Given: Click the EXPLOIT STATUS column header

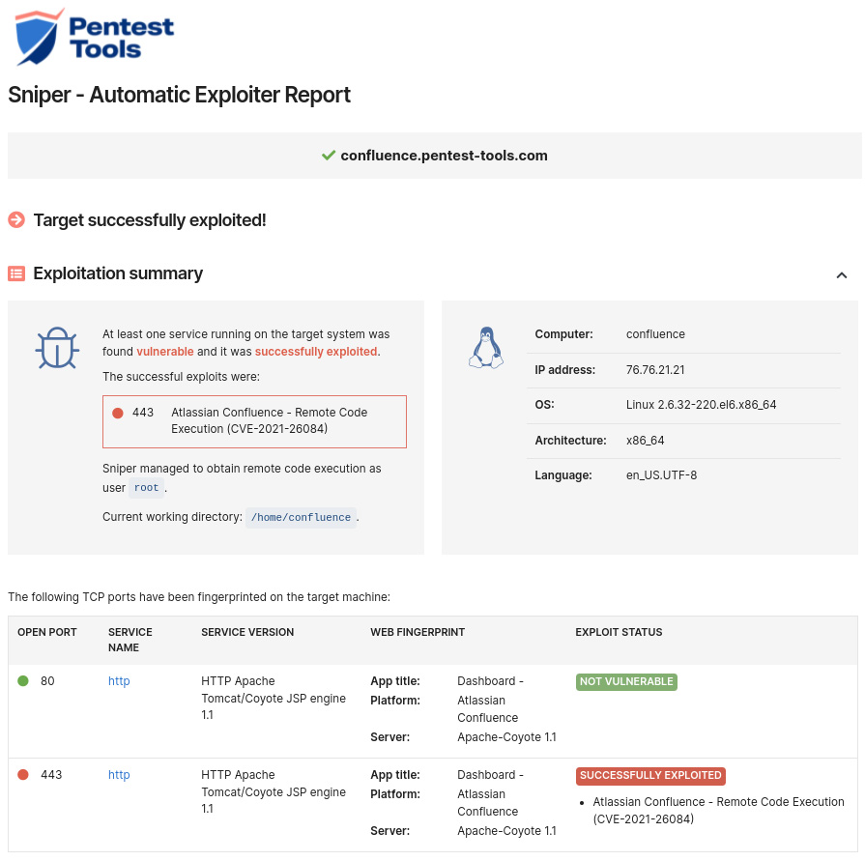Looking at the screenshot, I should (619, 632).
